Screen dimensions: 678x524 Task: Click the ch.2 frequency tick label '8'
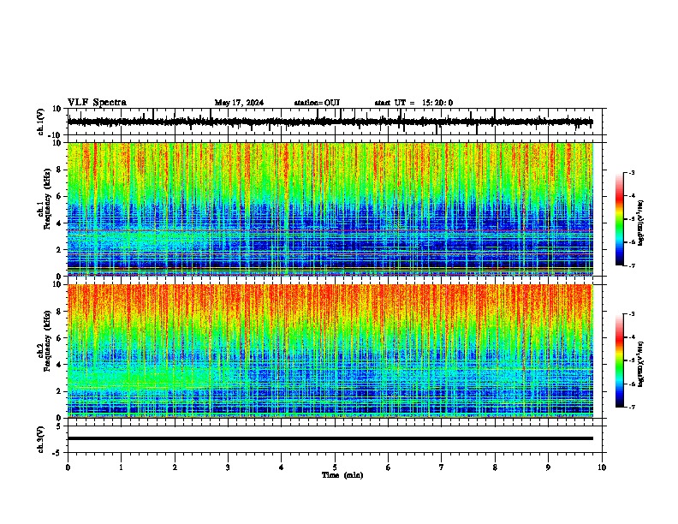[59, 312]
